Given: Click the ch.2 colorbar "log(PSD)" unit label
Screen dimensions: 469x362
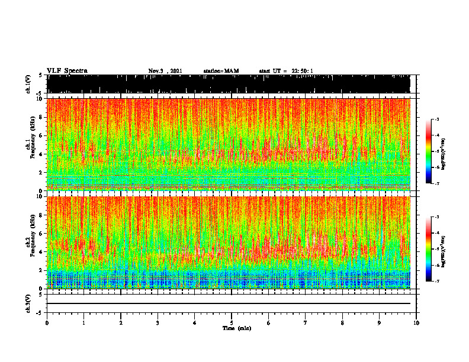Looking at the screenshot, I should coord(444,251).
